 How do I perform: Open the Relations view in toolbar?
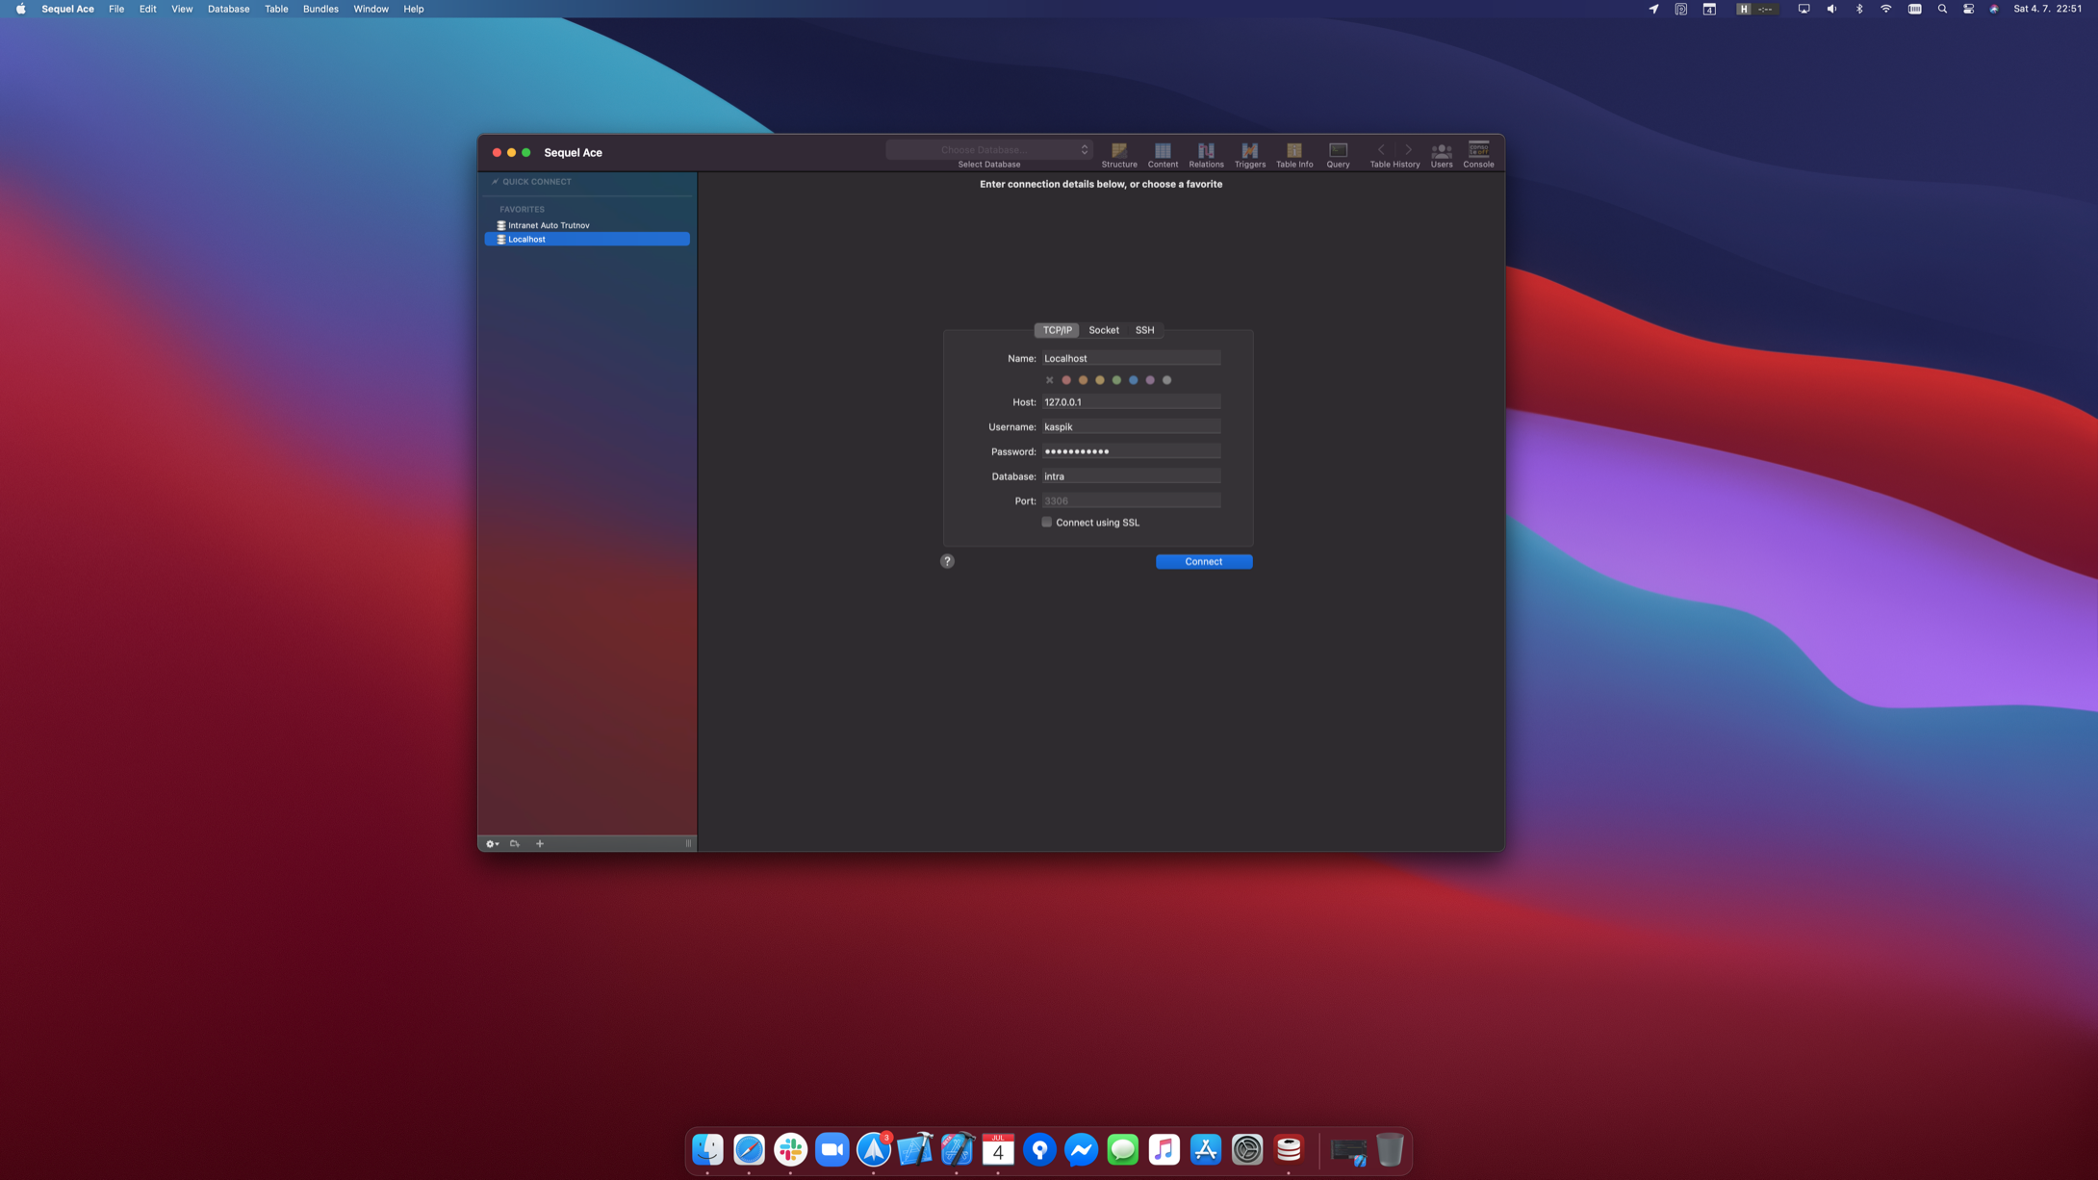click(x=1206, y=154)
